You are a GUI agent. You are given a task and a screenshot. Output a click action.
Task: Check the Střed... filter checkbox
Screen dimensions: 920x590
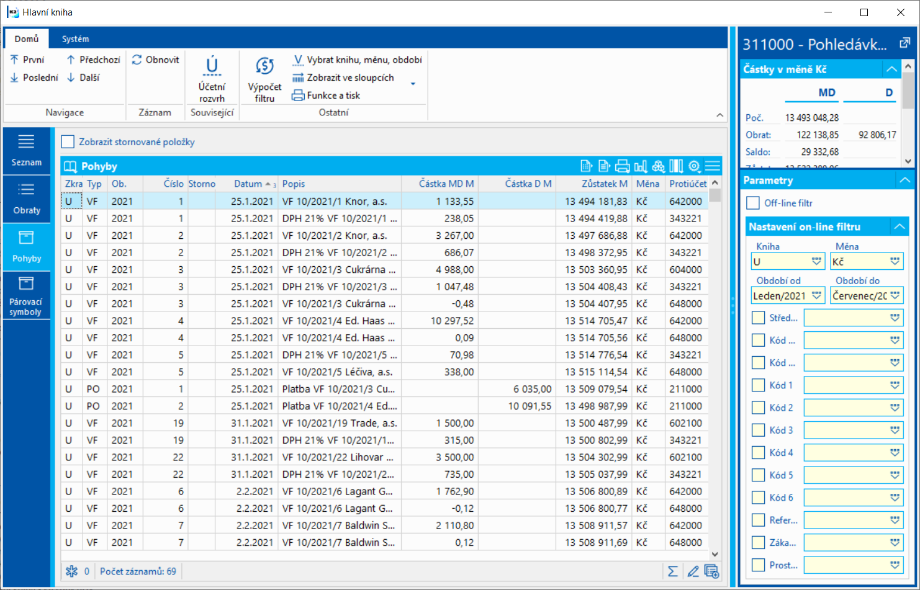pos(758,318)
